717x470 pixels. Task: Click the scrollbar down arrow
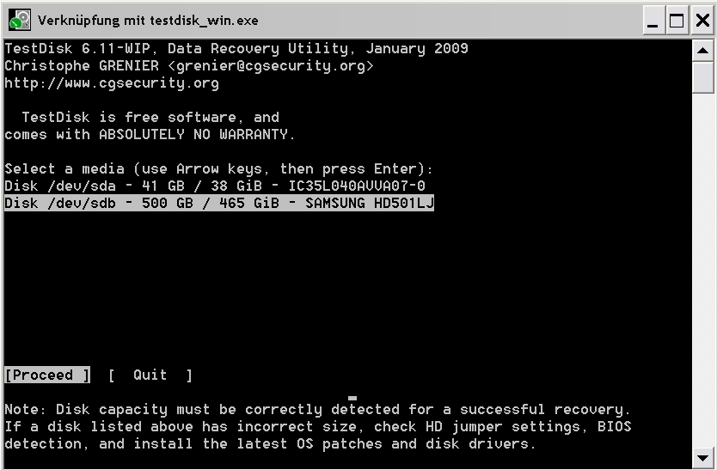[703, 457]
